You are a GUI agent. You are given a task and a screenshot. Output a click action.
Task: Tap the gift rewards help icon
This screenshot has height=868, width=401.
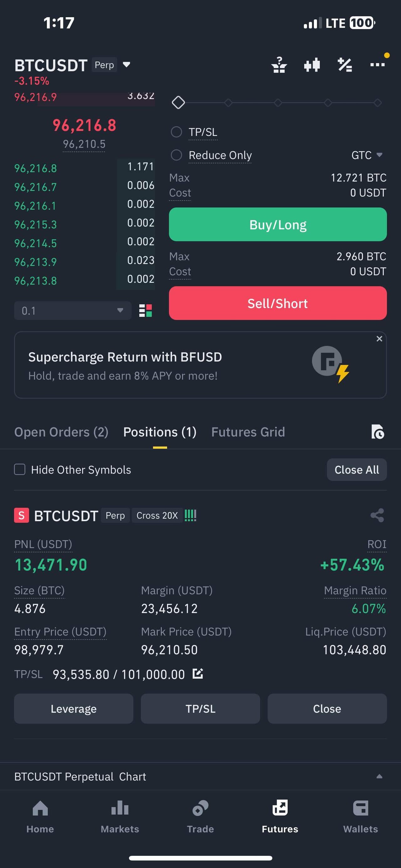click(279, 65)
